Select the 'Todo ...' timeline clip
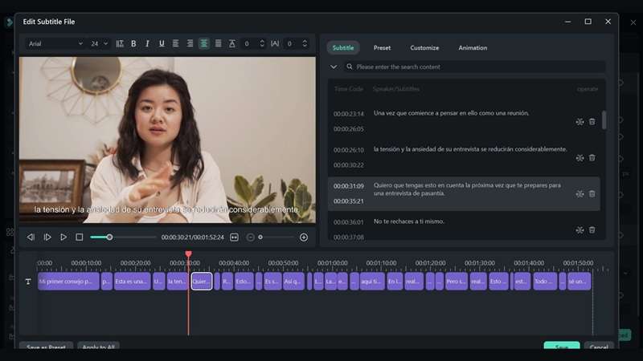 coord(545,282)
